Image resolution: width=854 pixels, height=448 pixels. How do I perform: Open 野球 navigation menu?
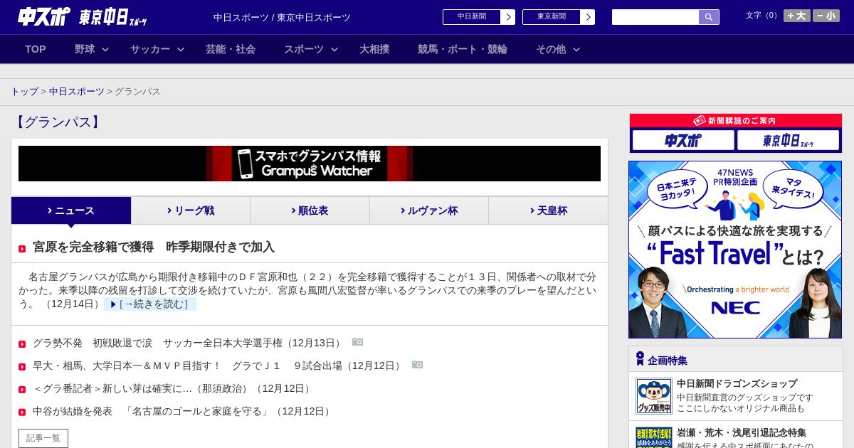[85, 49]
